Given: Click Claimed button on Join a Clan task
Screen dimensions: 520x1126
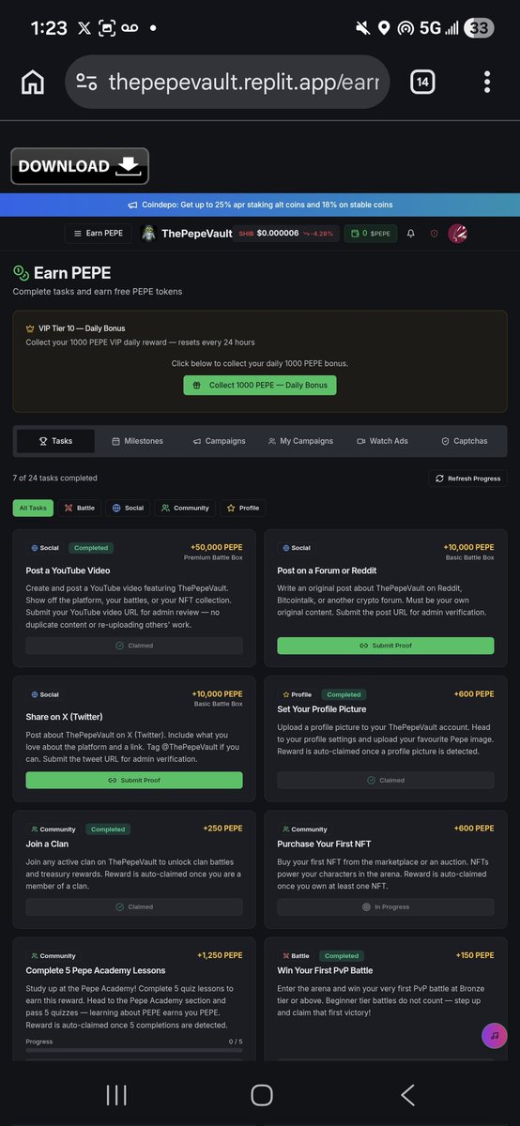Looking at the screenshot, I should click(x=134, y=906).
